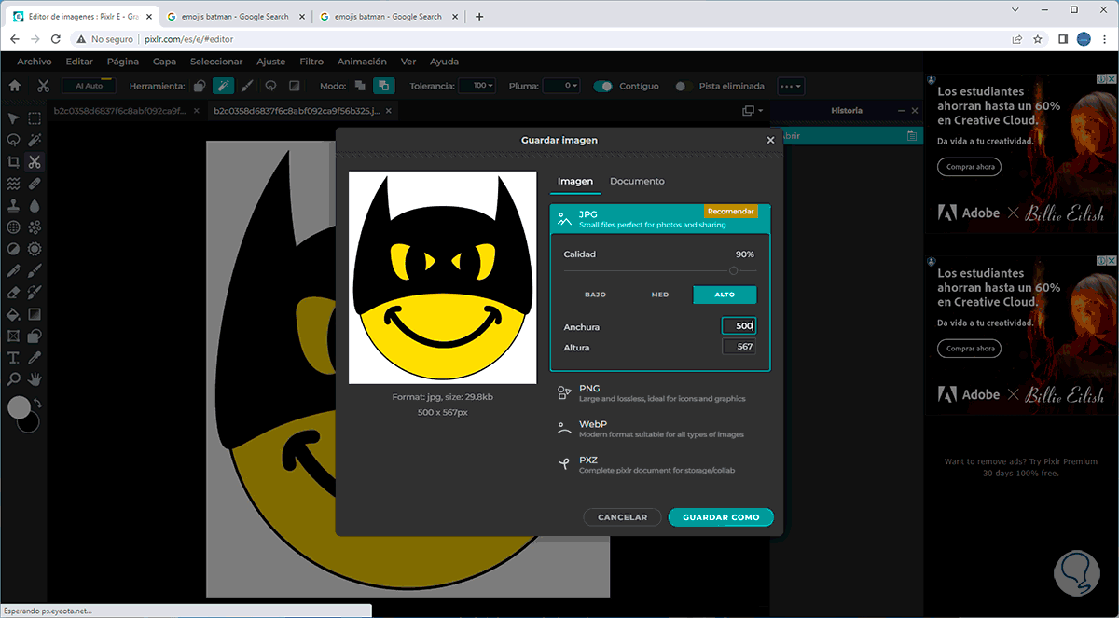Select the Shape tool
The image size is (1119, 618).
pos(35,336)
